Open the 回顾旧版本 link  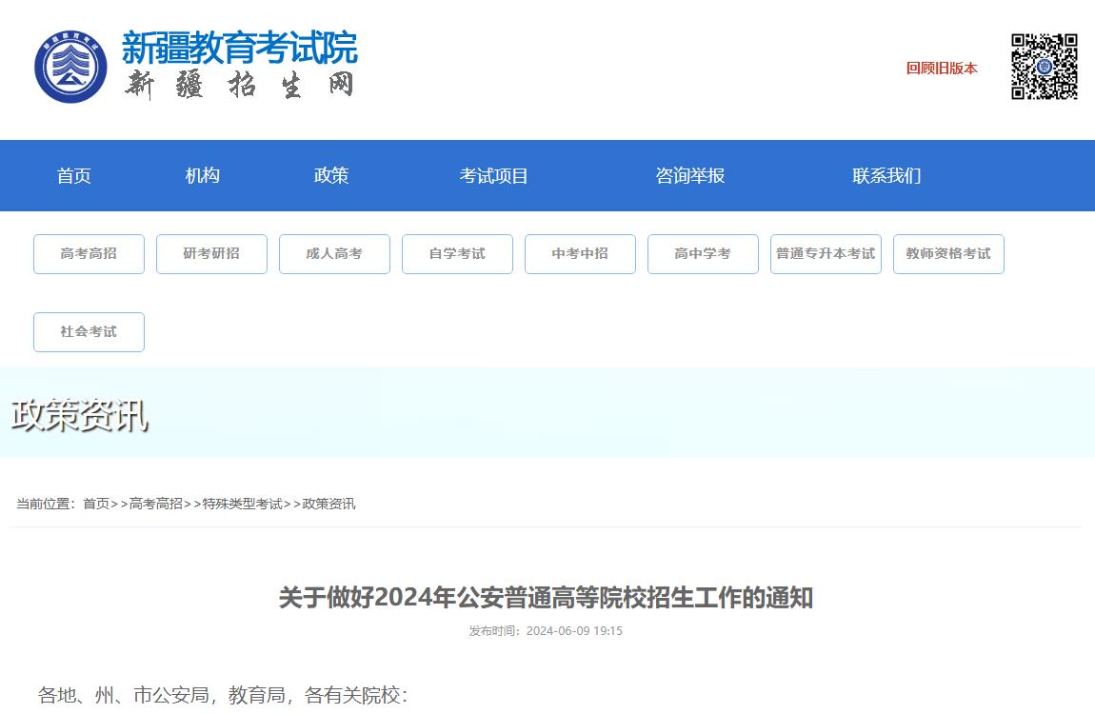941,68
